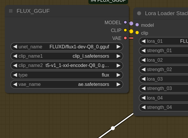This screenshot has height=138, width=188.
Task: Click the model input port on Lora Loader
Action: coord(137,25)
